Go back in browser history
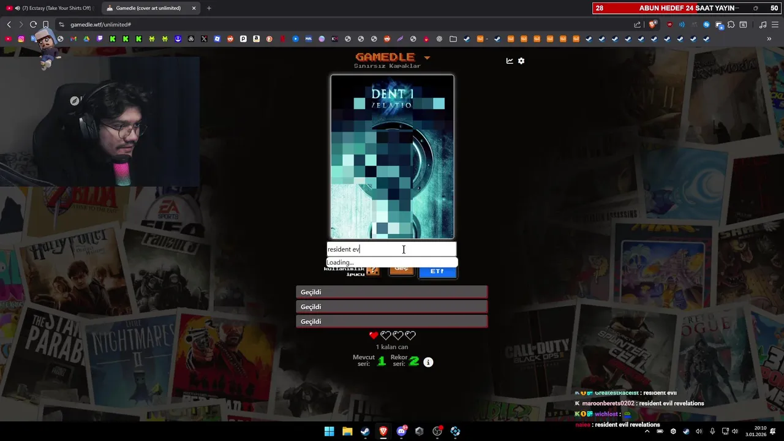This screenshot has width=784, height=441. 9,24
